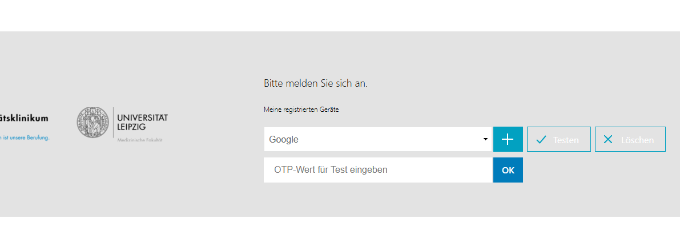The image size is (680, 243).
Task: Click the 'Bitte melden Sie sich an.' heading
Action: [316, 83]
